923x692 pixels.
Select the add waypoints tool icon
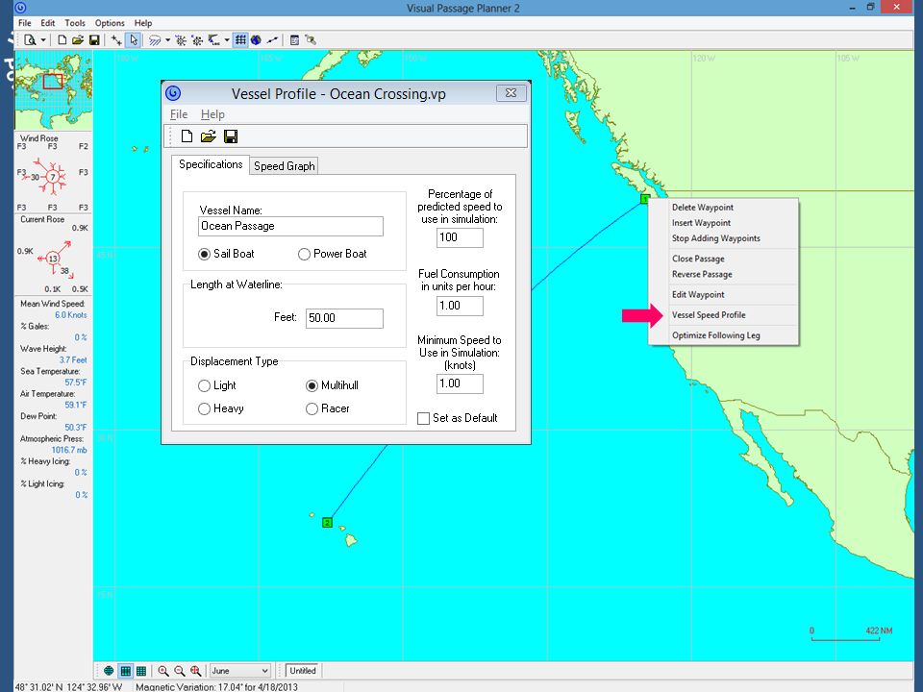point(116,40)
